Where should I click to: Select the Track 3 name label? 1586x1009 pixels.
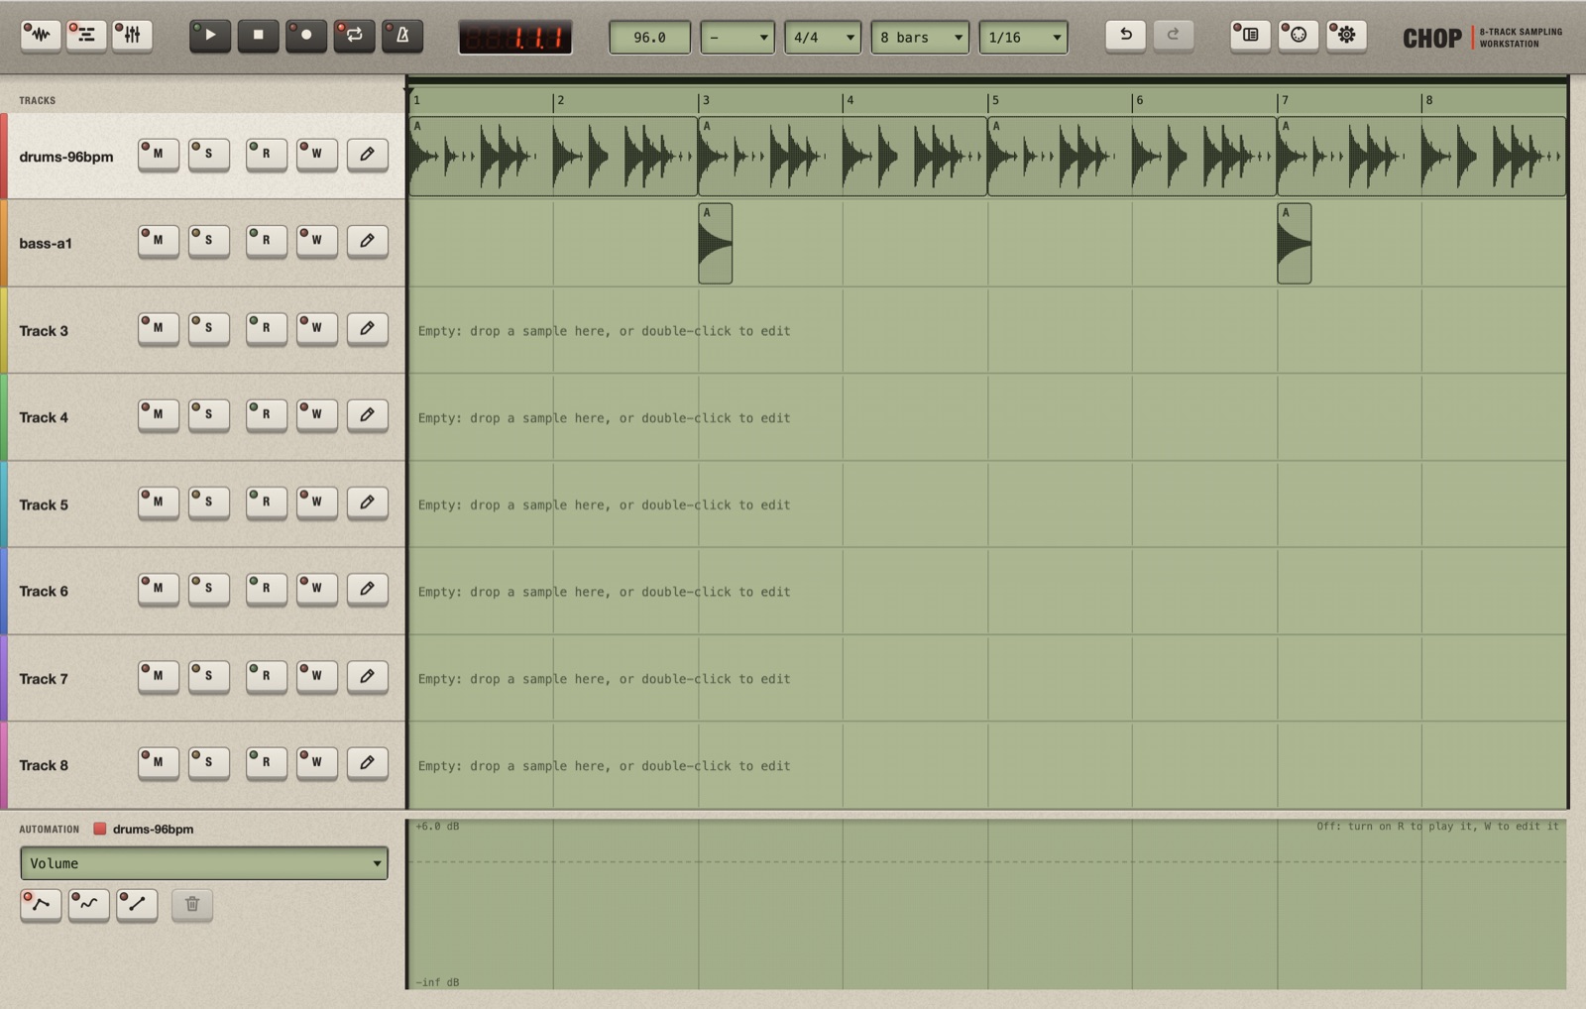pyautogui.click(x=44, y=331)
